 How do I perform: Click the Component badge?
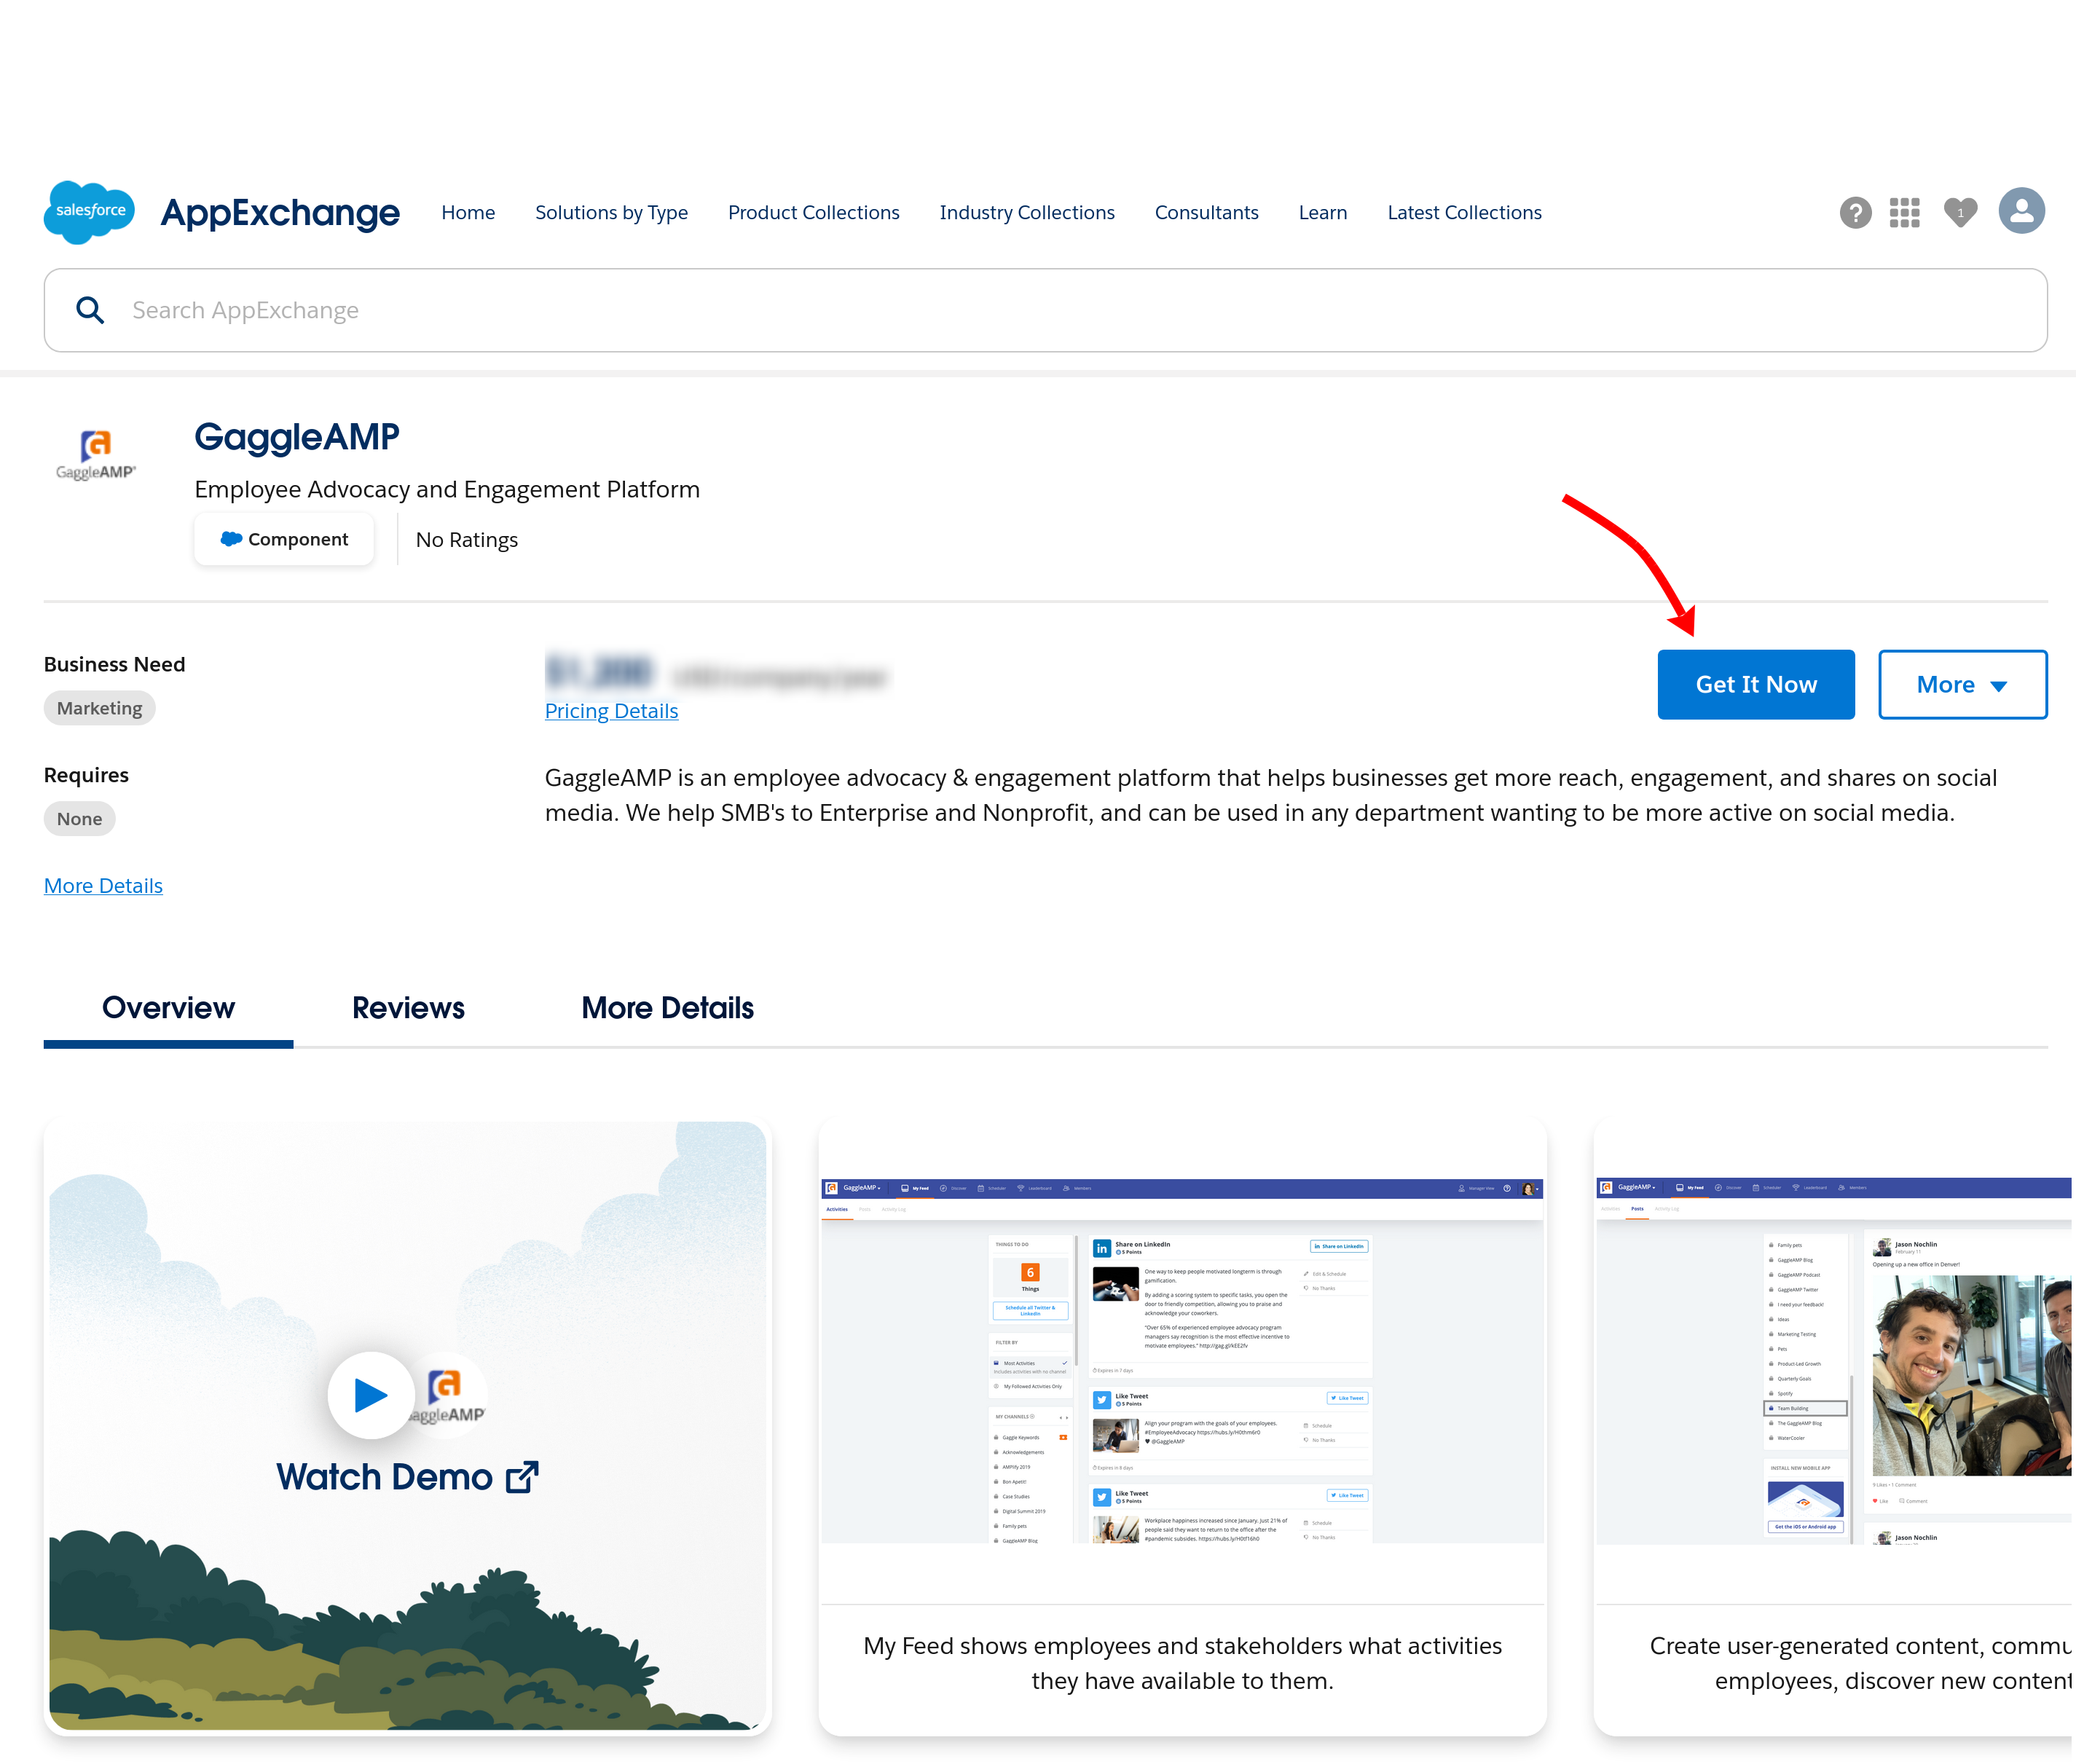(x=284, y=540)
